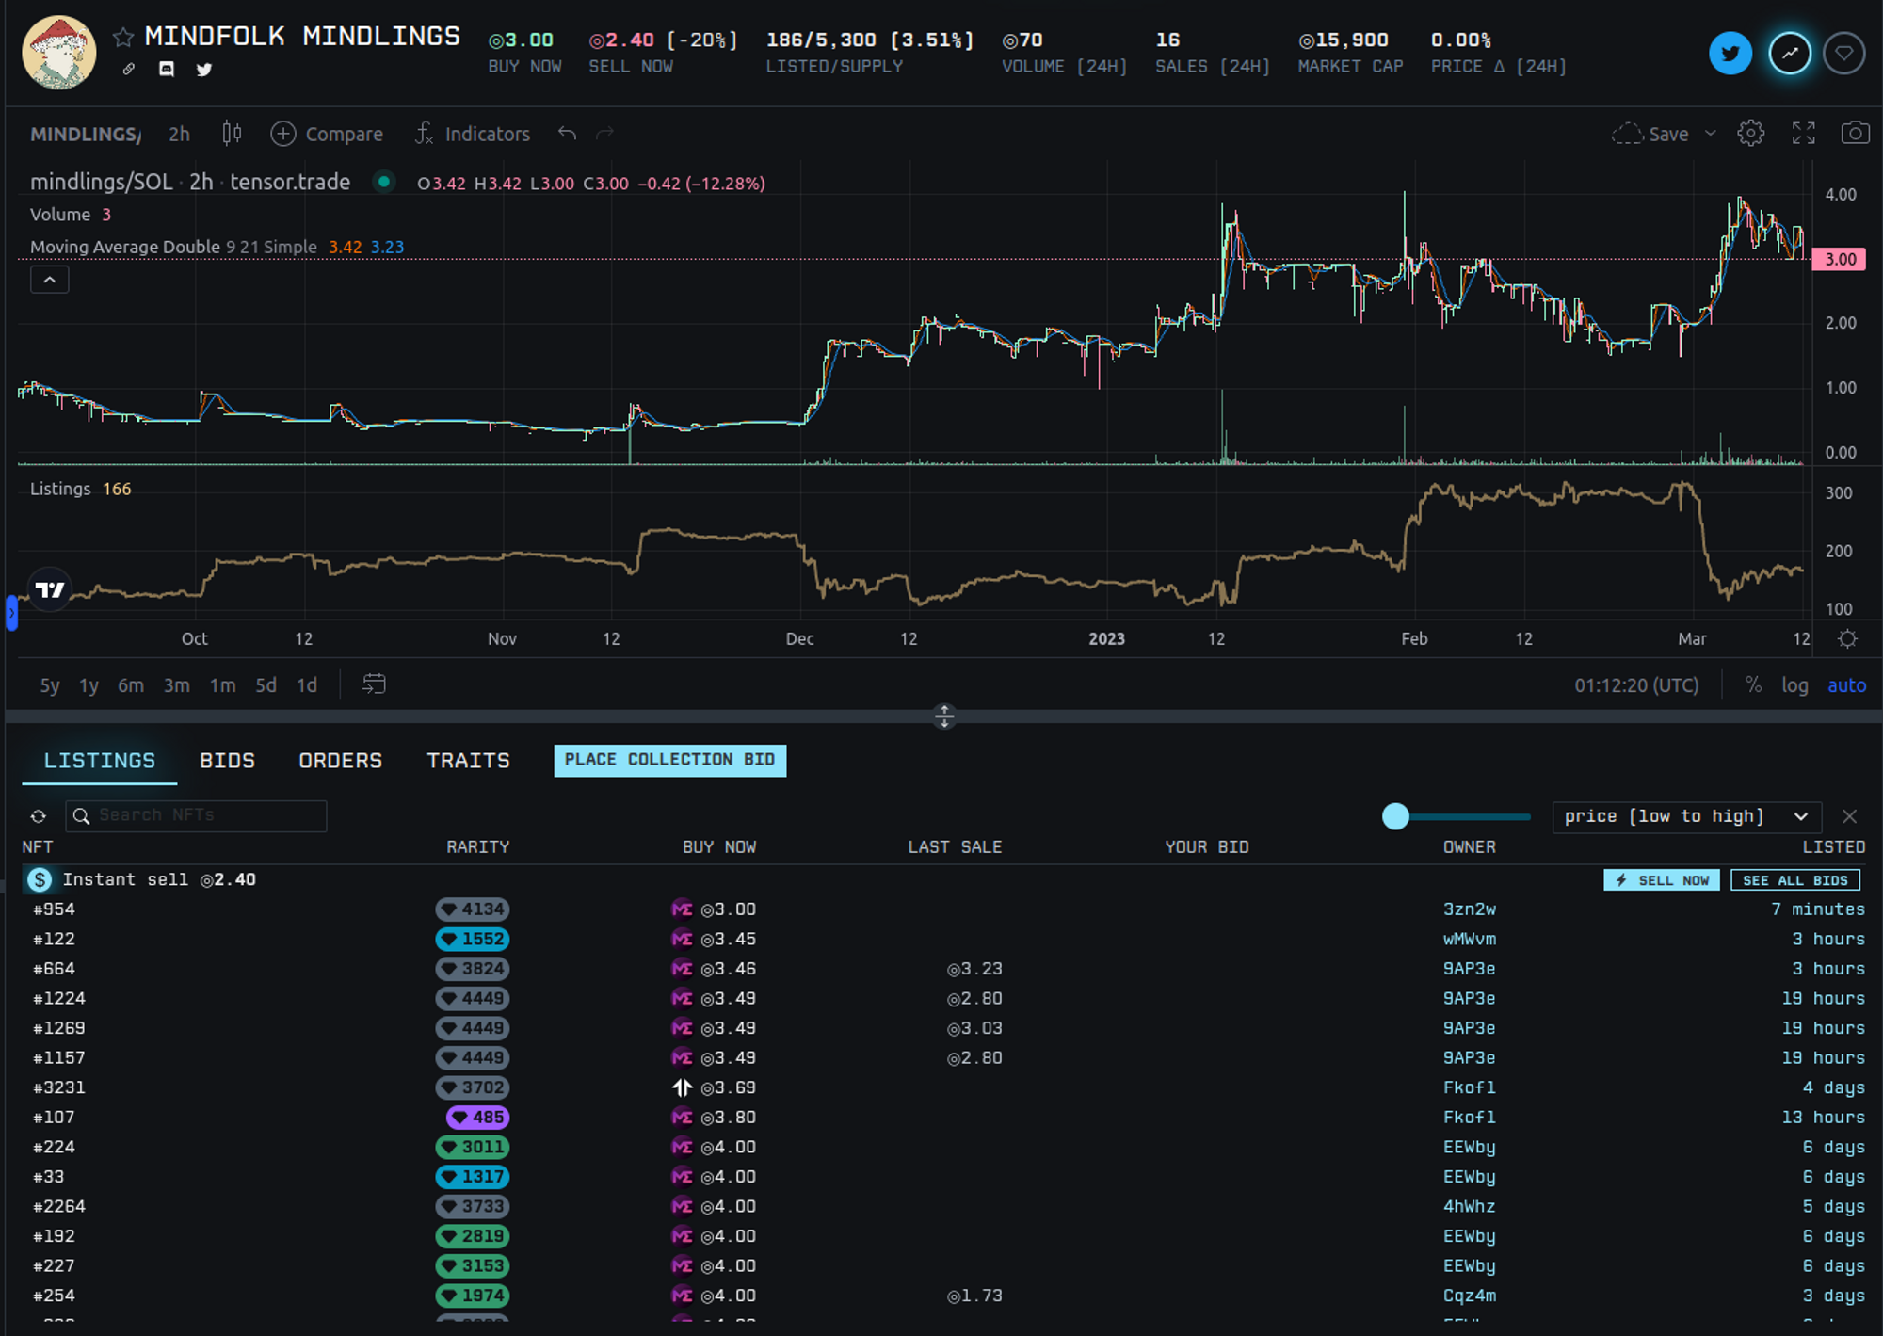Switch to the BIDS tab
Screen dimensions: 1883x1336
tap(227, 761)
